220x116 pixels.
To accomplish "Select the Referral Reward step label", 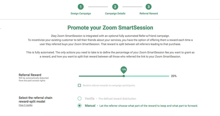I will [149, 13].
